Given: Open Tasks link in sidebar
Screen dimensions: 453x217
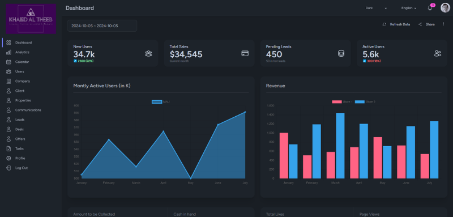Looking at the screenshot, I should click(19, 148).
